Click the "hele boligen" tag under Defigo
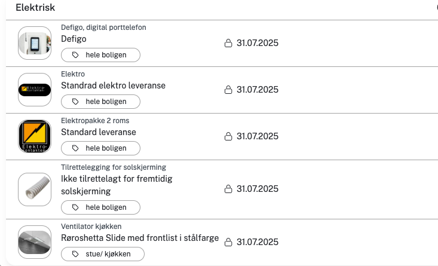This screenshot has width=438, height=266. (100, 55)
